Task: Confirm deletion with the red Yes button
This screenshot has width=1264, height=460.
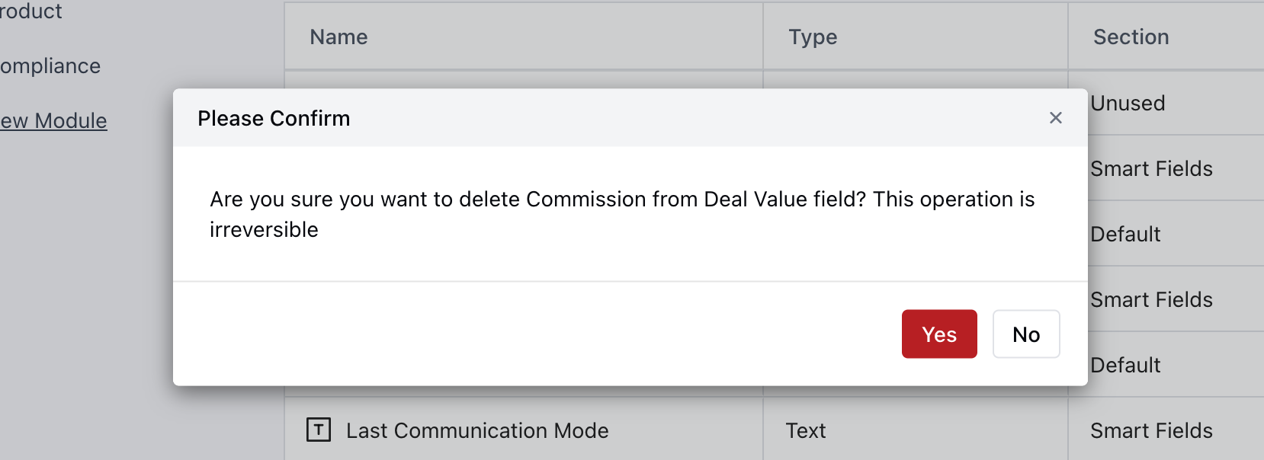Action: (938, 334)
